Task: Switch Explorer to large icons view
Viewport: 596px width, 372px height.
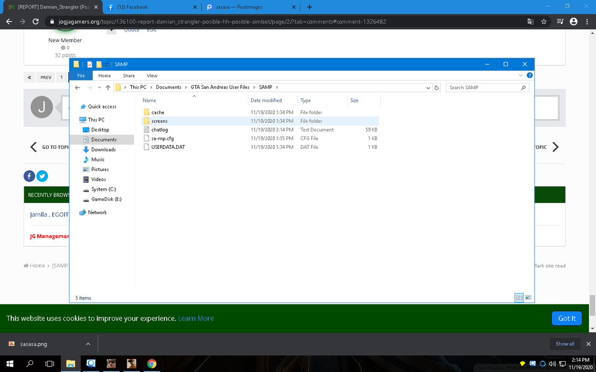Action: [528, 298]
